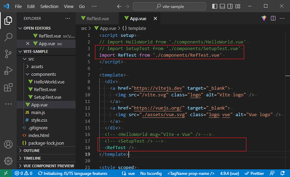The image size is (290, 177).
Task: Collapse the components folder
Action: click(x=46, y=74)
